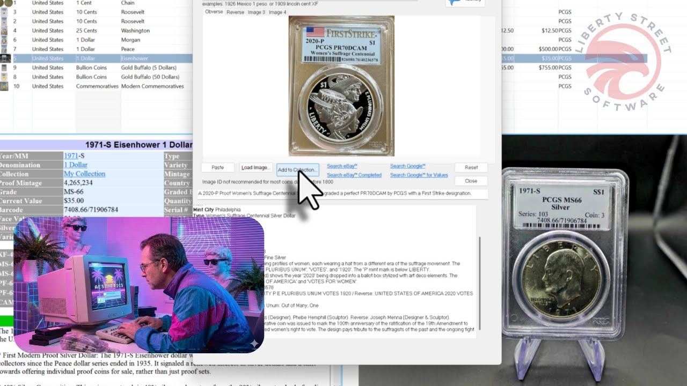Image resolution: width=687 pixels, height=386 pixels.
Task: Click the thumbnail icon of the Chain cent row
Action: tap(5, 3)
